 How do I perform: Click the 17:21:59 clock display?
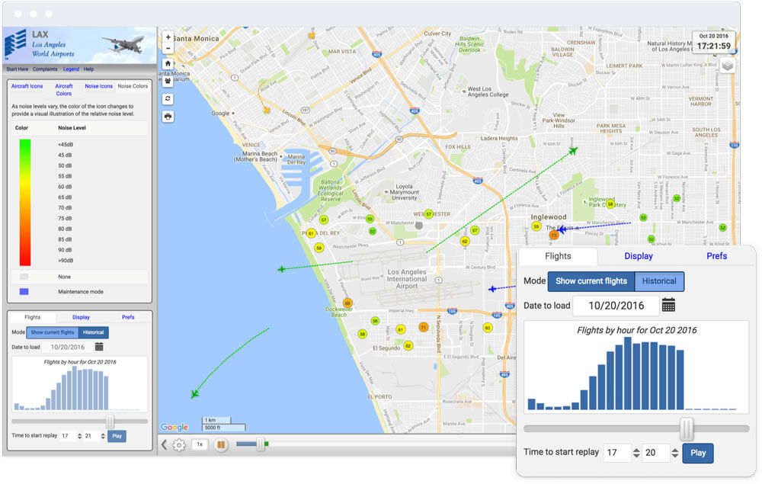(713, 46)
